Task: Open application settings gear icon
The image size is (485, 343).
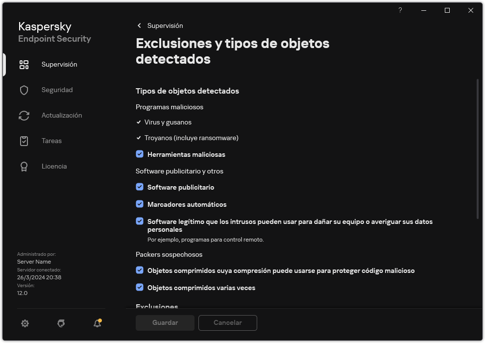Action: [24, 323]
